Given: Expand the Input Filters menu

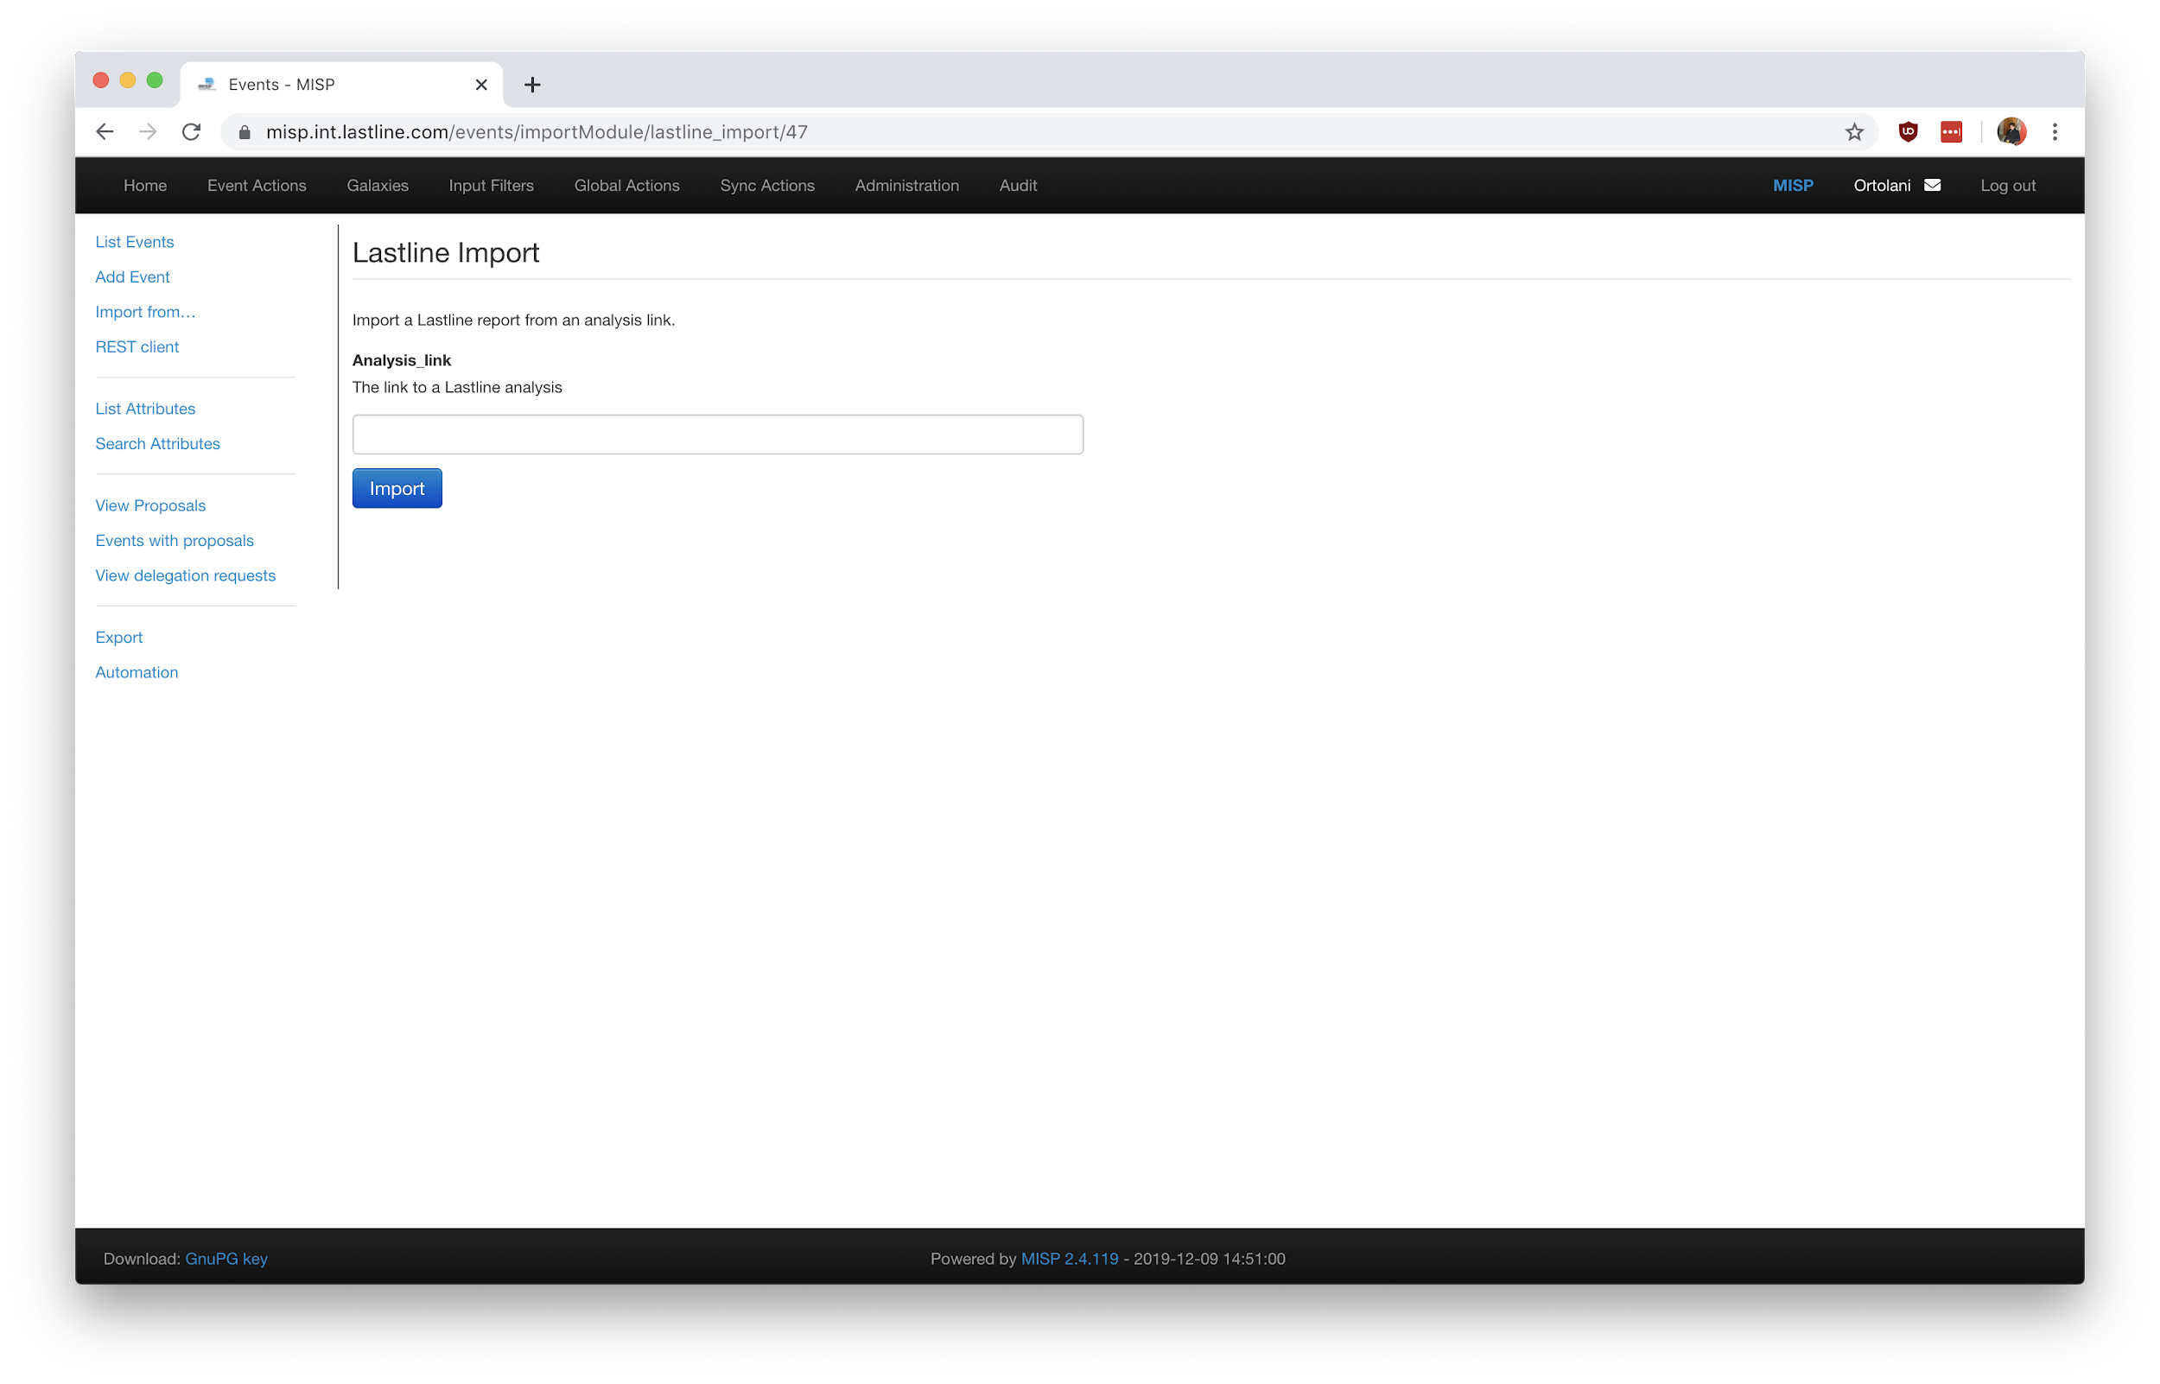Looking at the screenshot, I should point(490,184).
